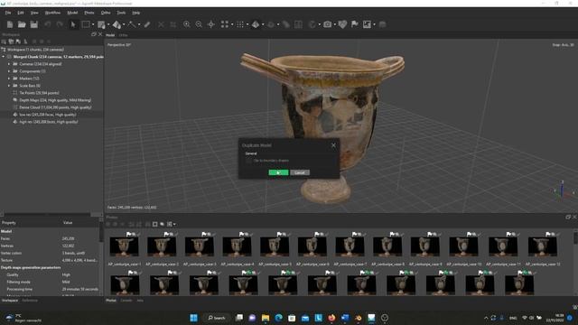Switch to the Reference pane tab

[30, 301]
